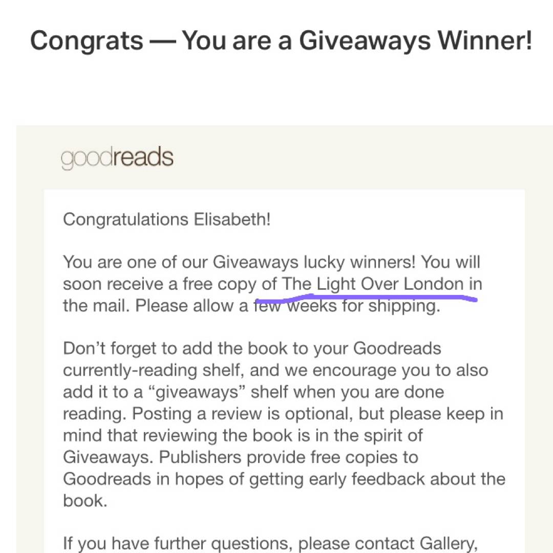
Task: Click the underlined title "The Light Over London"
Action: (x=373, y=284)
